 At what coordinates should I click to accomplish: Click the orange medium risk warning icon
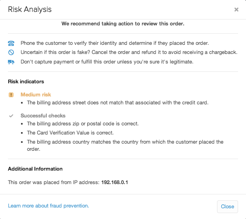pyautogui.click(x=11, y=95)
